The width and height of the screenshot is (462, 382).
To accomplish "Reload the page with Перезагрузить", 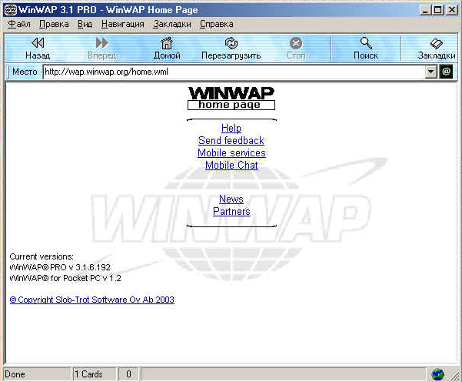I will pyautogui.click(x=231, y=49).
